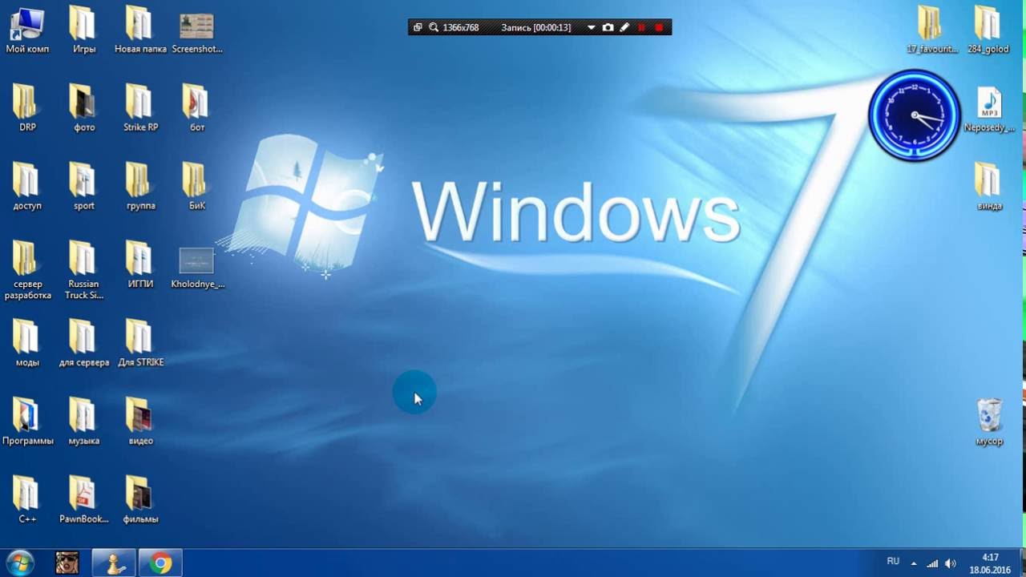Open the character-face app on taskbar
This screenshot has height=577, width=1026.
[x=67, y=563]
